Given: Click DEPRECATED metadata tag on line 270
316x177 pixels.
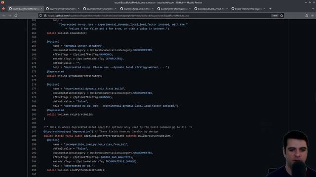Looking at the screenshot, I should pyautogui.click(x=114, y=59).
